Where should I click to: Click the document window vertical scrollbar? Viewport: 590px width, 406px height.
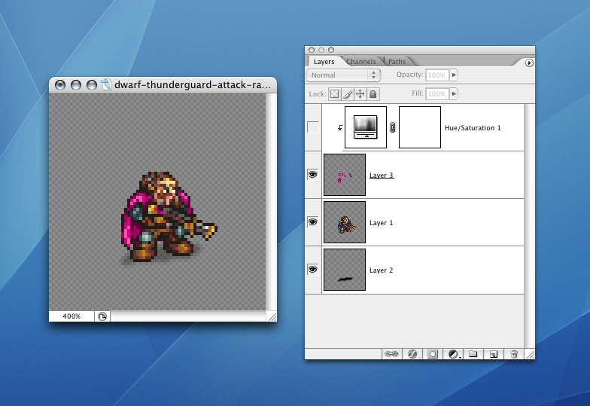click(271, 202)
